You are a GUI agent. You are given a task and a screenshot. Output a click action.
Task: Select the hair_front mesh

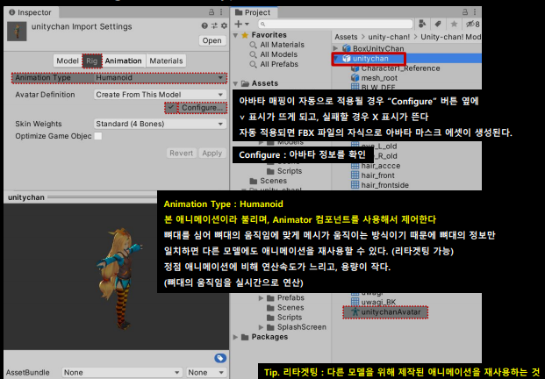tap(378, 175)
